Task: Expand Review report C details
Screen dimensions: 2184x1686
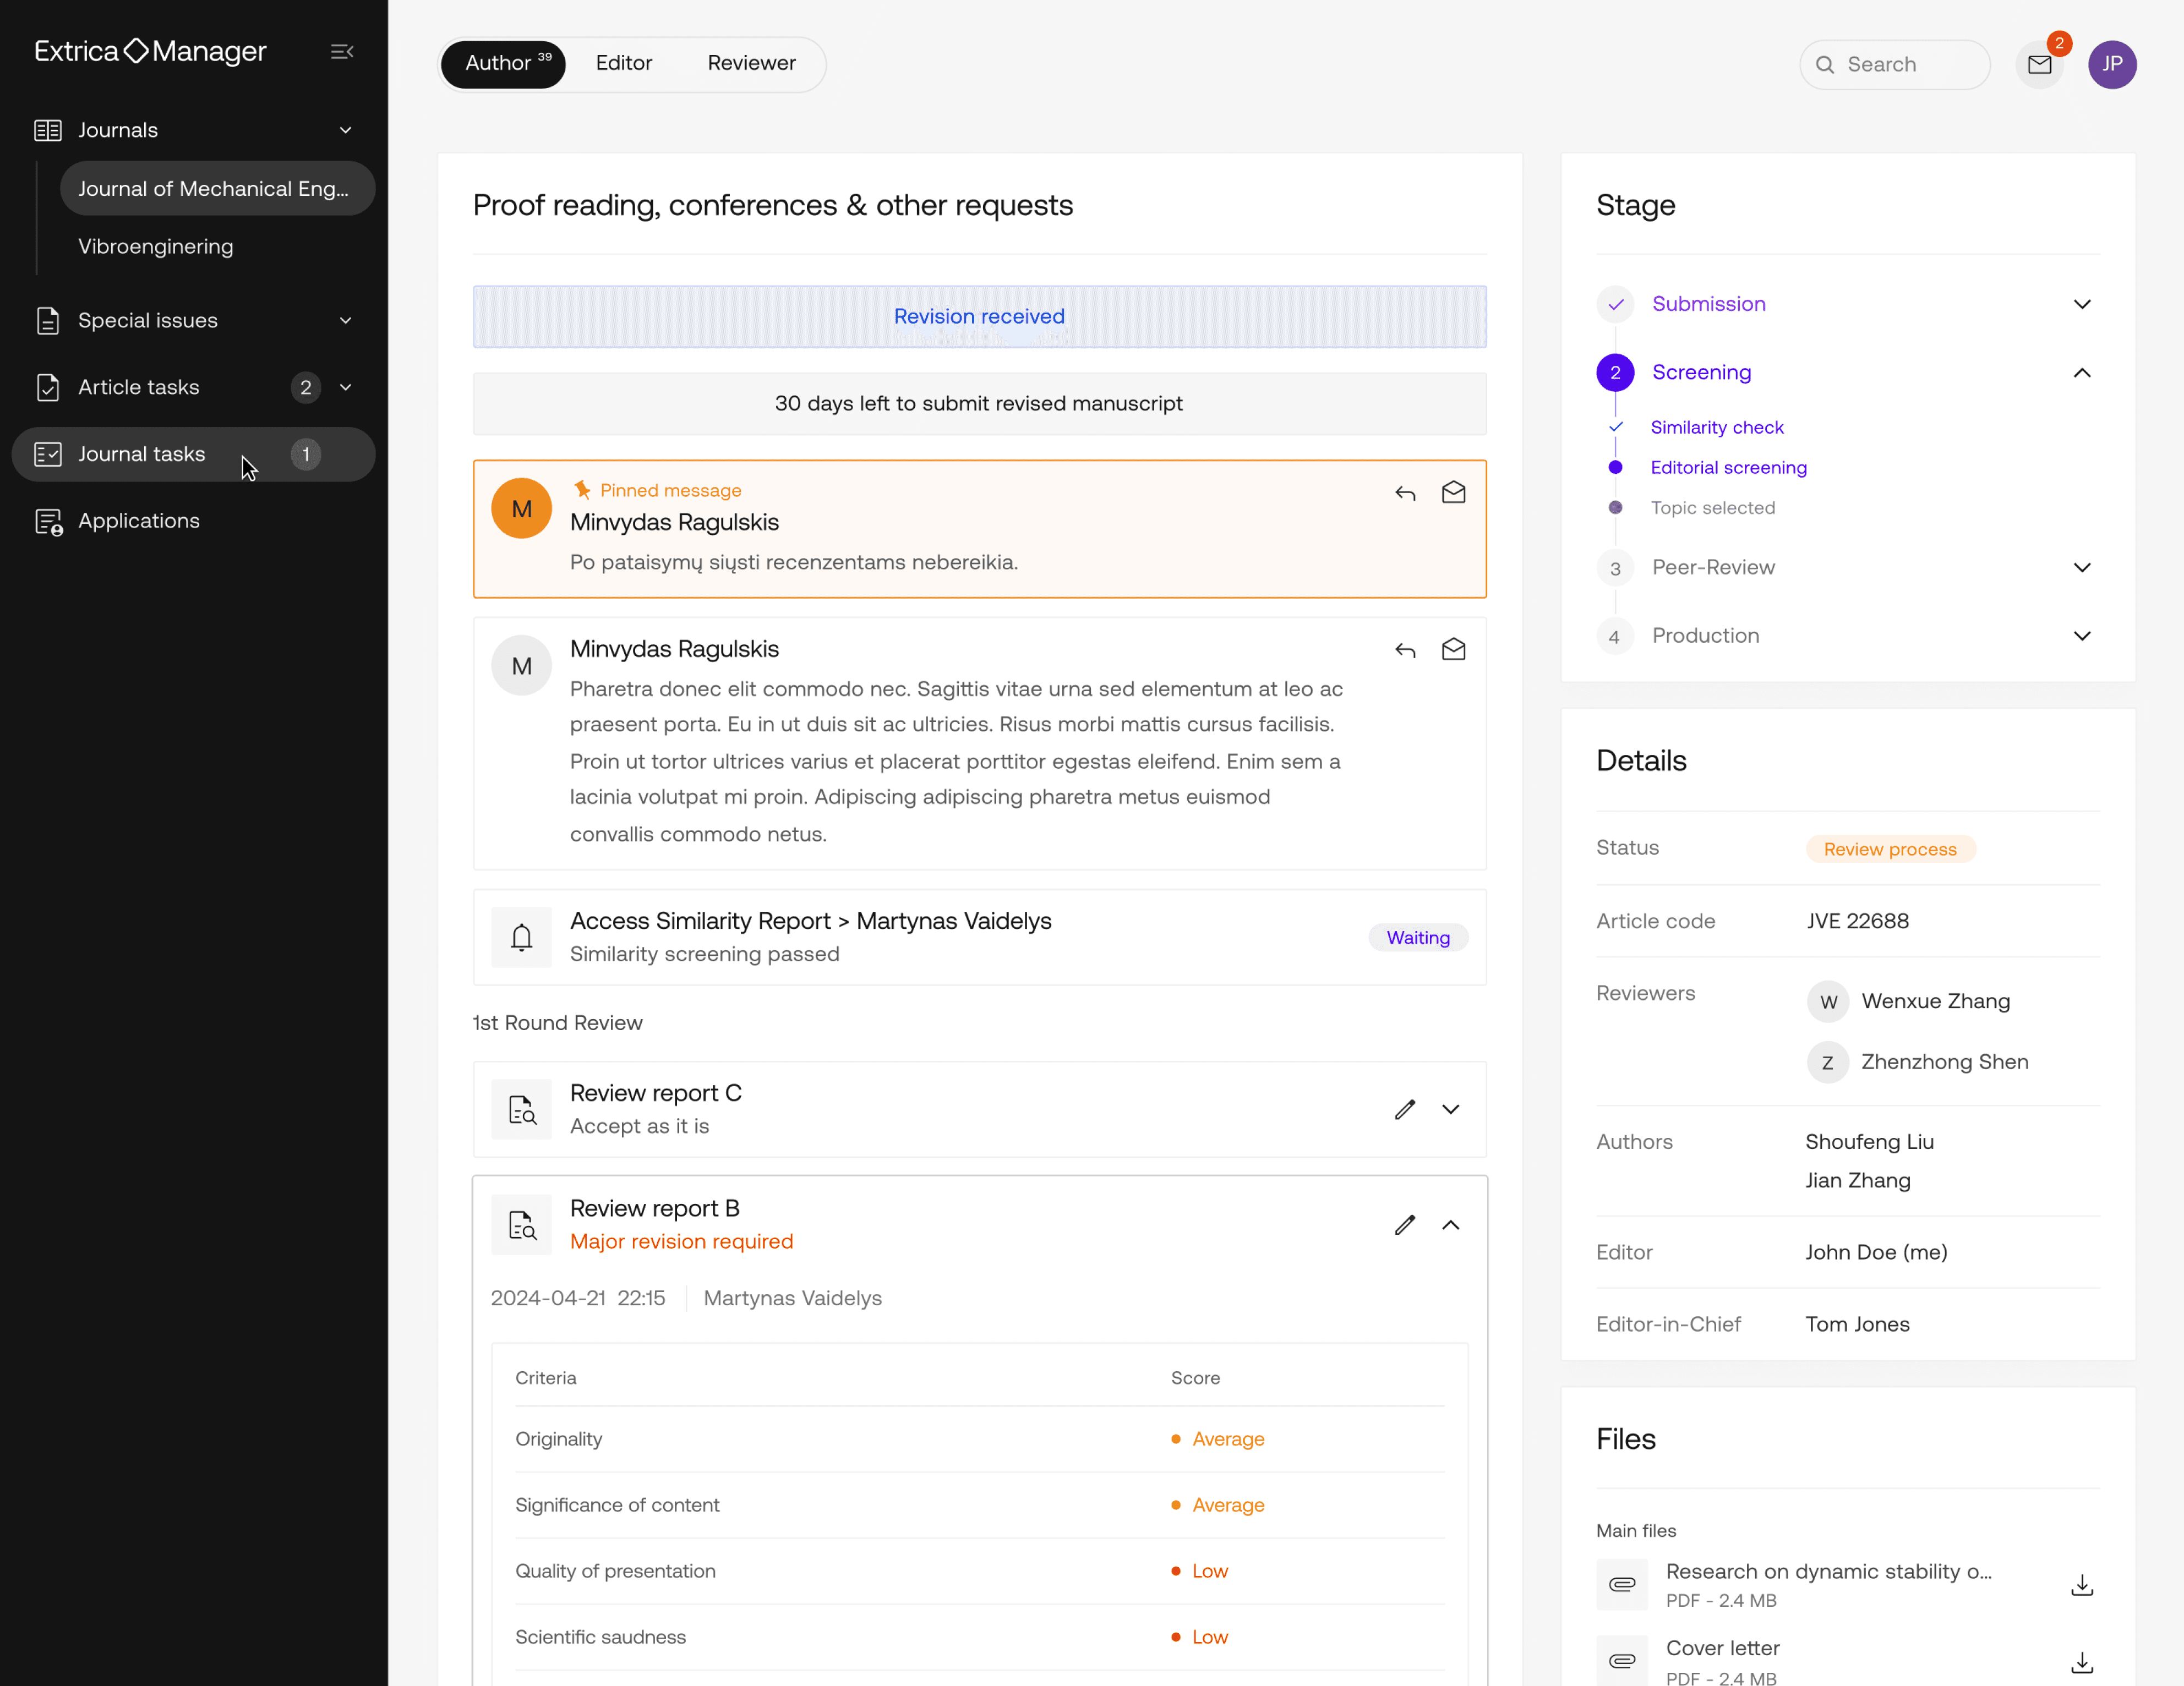Action: coord(1450,1109)
